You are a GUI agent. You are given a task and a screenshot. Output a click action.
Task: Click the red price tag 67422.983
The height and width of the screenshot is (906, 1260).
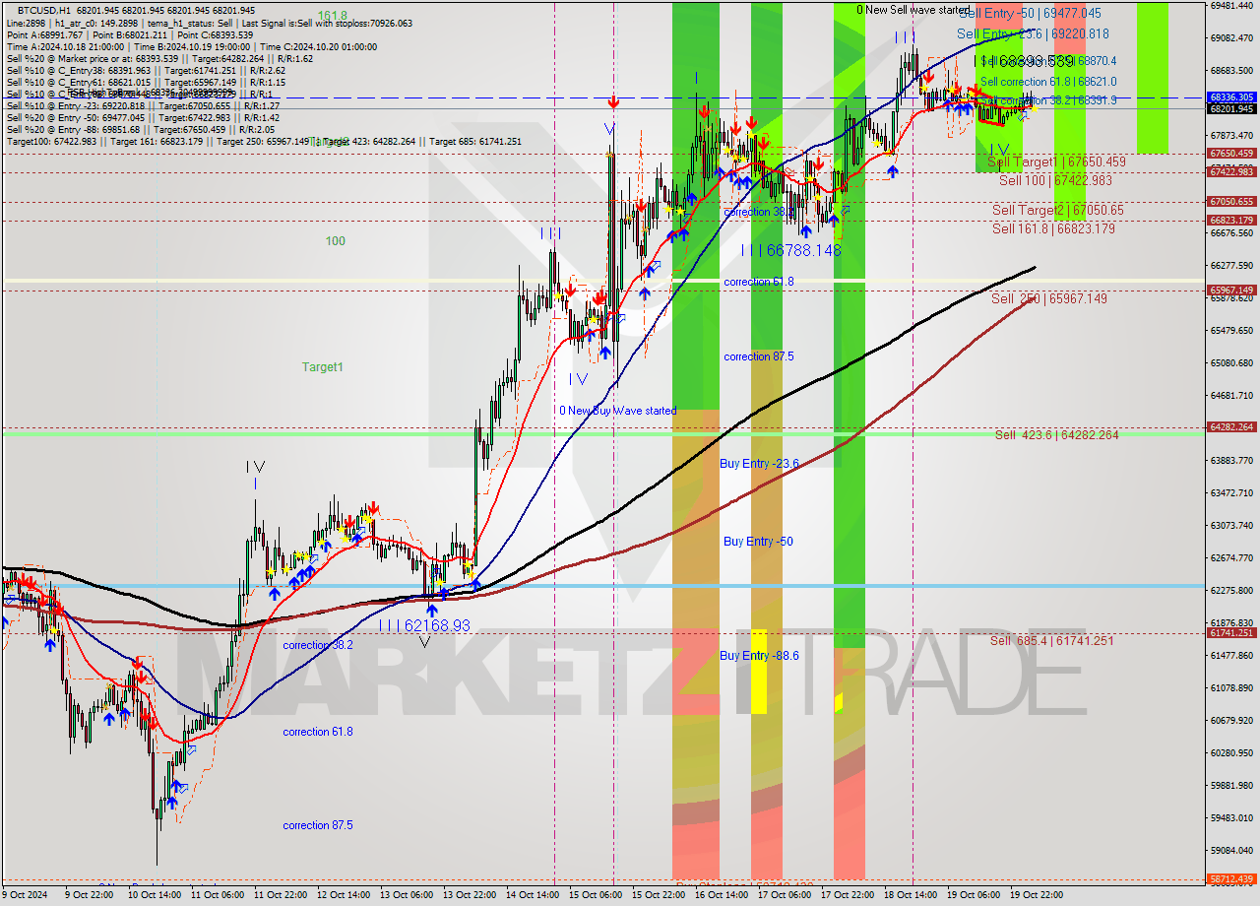1231,171
